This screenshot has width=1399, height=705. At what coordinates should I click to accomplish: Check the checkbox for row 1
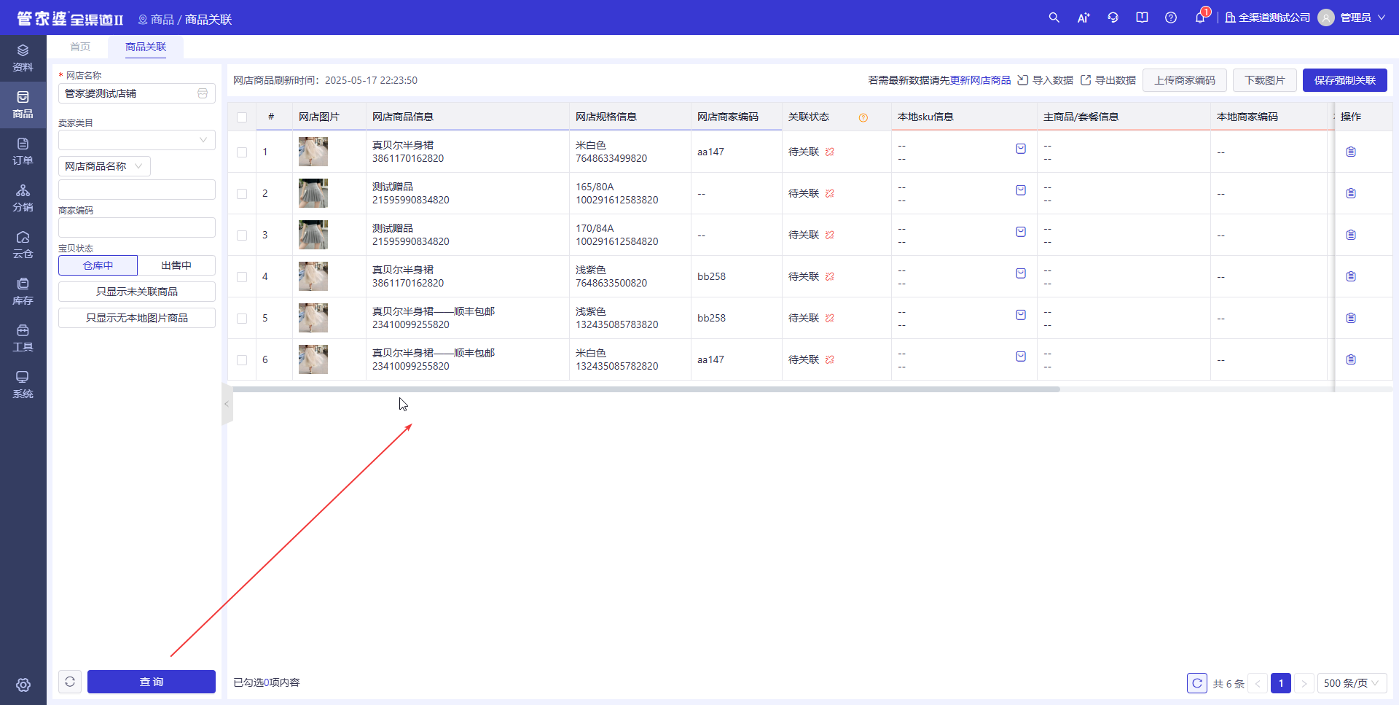242,152
